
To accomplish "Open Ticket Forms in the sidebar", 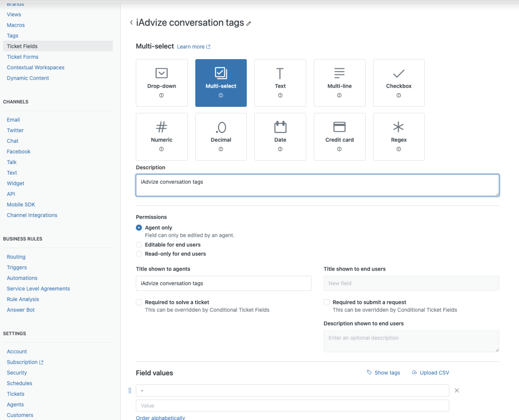I will (22, 57).
